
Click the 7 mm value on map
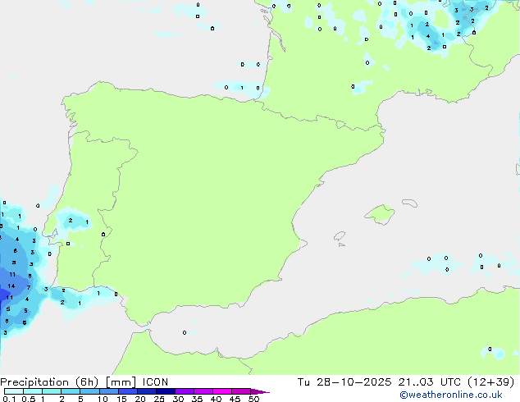pos(29,288)
